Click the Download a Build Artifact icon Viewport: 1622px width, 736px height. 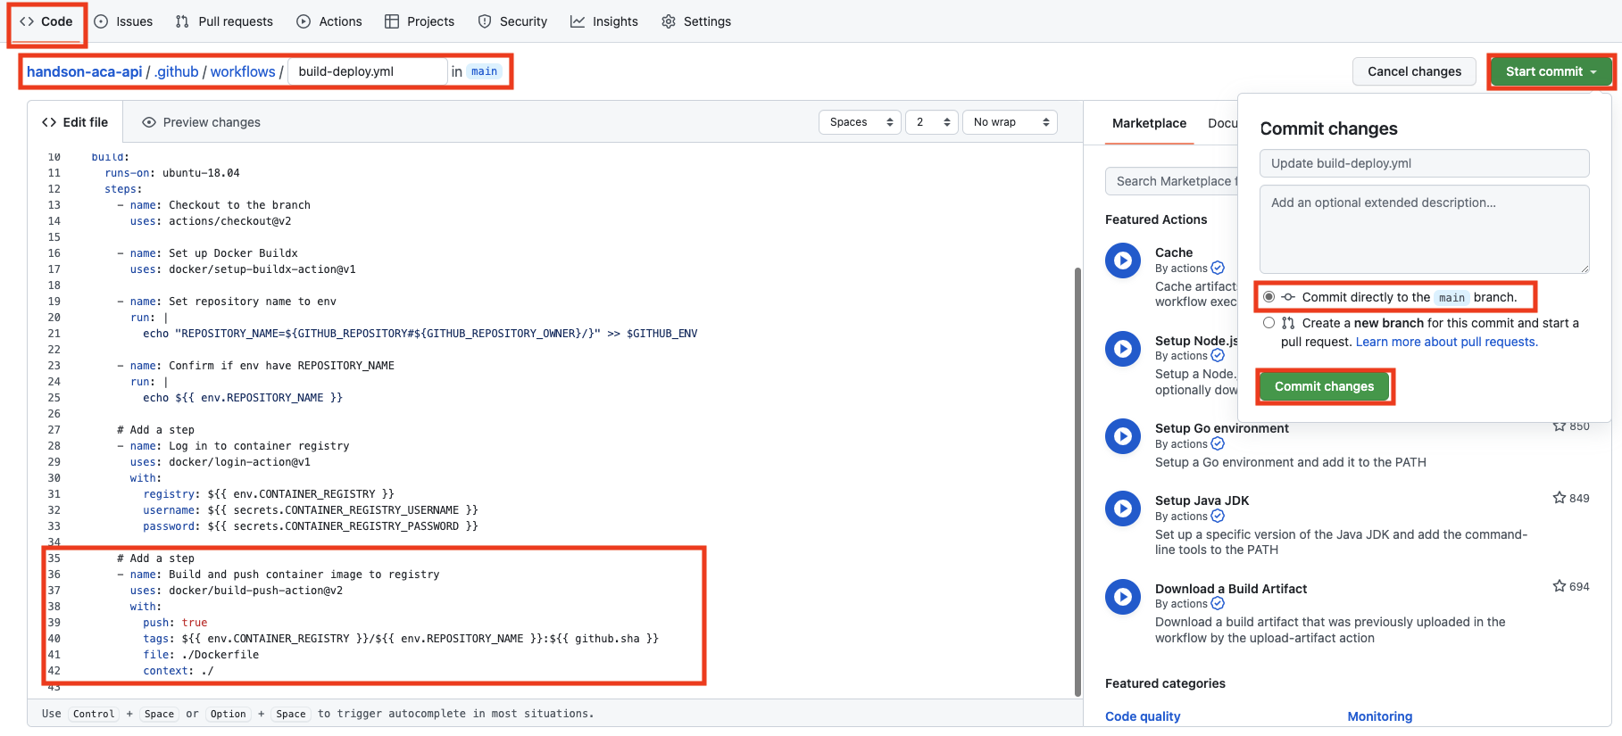[x=1123, y=597]
